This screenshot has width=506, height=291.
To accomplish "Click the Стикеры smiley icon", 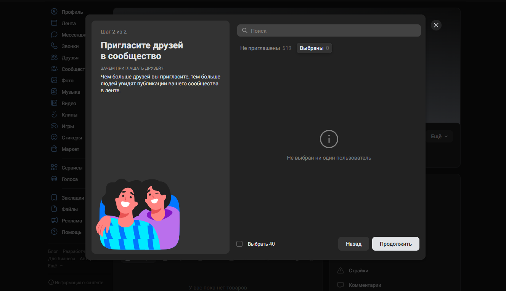I will [x=54, y=138].
